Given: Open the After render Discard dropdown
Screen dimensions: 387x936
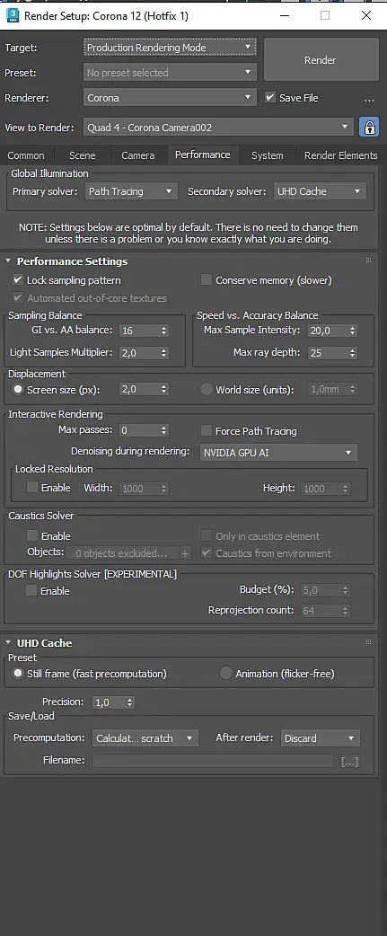Looking at the screenshot, I should pos(321,738).
